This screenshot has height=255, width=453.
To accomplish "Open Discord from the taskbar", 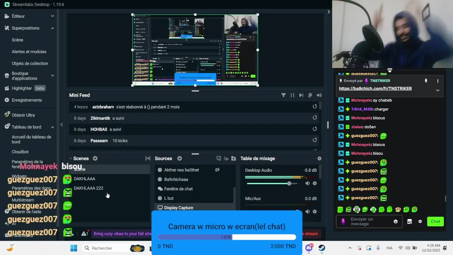I will (x=309, y=248).
